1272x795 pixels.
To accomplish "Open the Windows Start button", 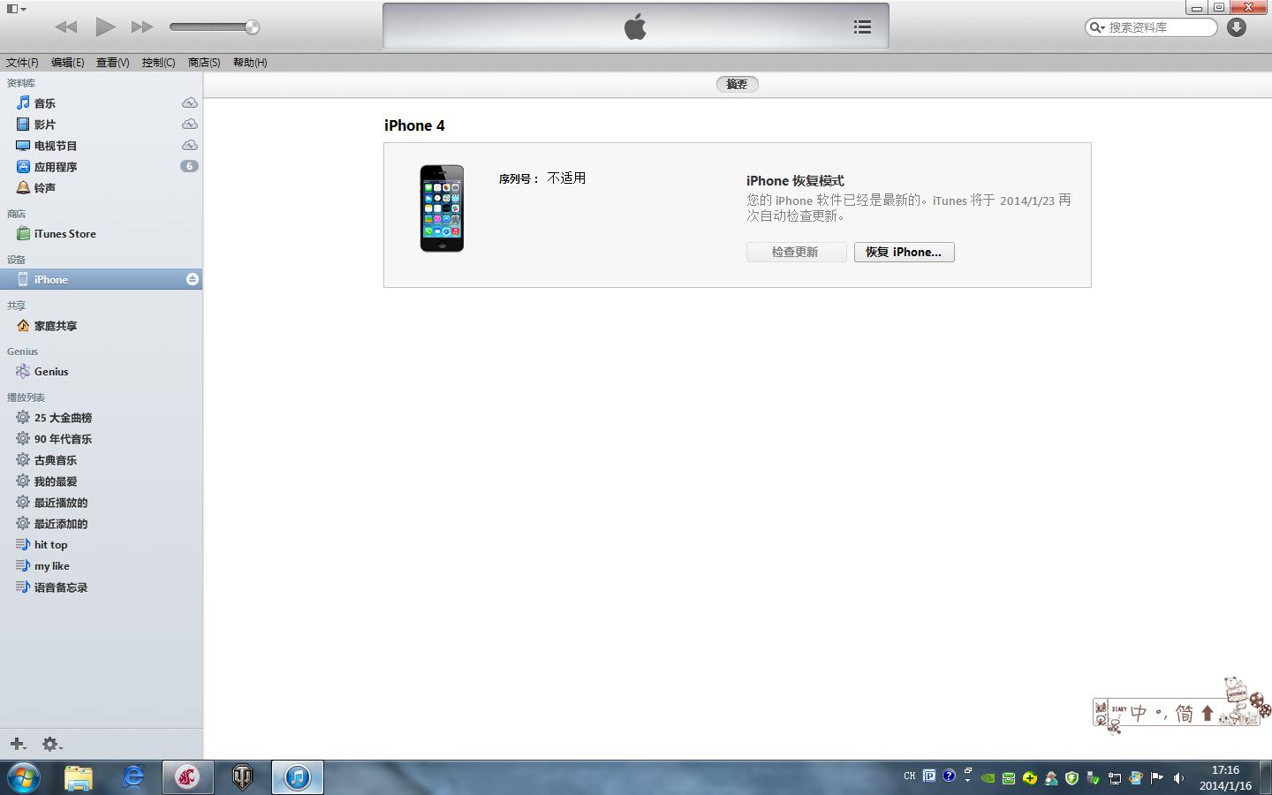I will click(x=24, y=777).
